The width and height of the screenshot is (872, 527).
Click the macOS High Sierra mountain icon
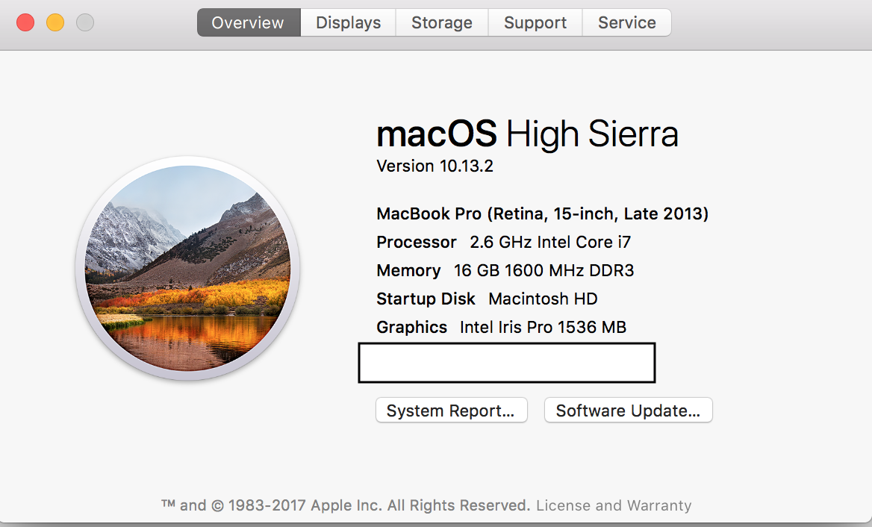[187, 269]
